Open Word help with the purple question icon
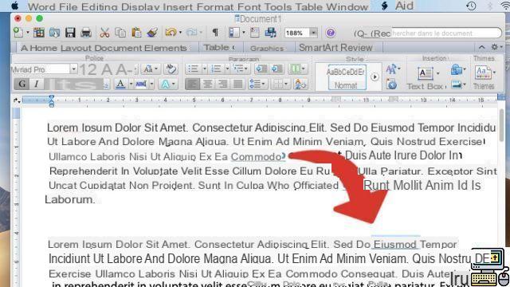510x287 pixels. pos(331,33)
